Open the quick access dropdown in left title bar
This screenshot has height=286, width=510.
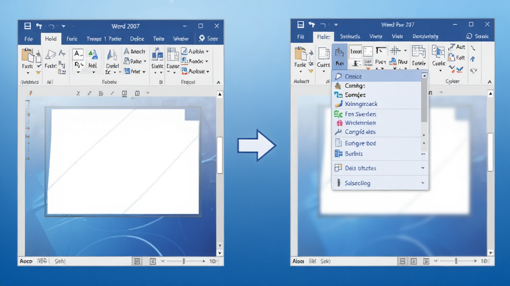pos(63,26)
